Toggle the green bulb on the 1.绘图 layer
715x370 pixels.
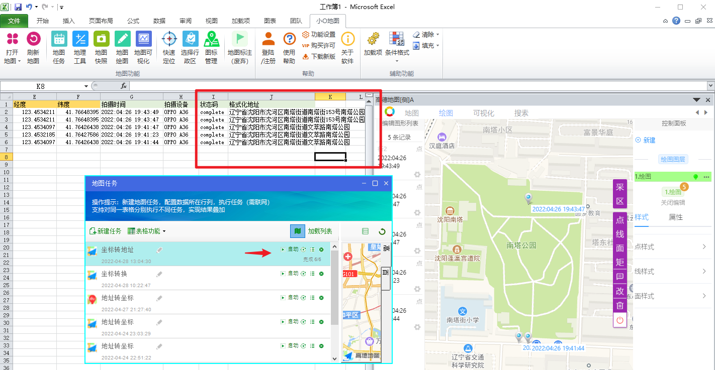696,177
